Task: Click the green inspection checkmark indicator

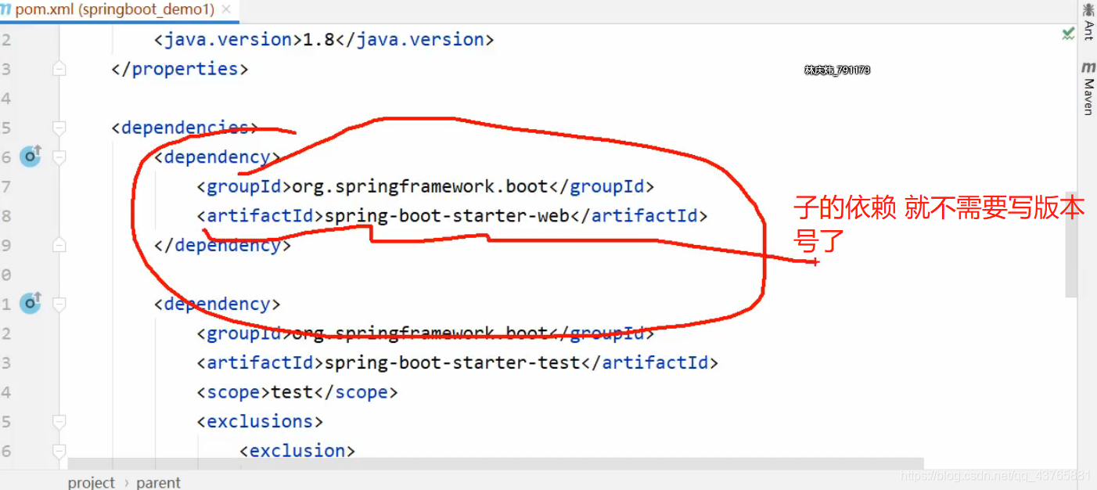Action: coord(1068,33)
